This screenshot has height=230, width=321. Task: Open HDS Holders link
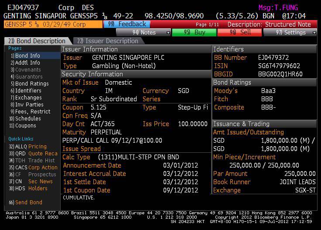coord(28,188)
